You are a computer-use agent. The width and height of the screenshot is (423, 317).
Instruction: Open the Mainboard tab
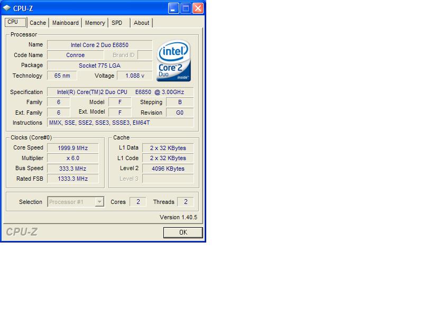(x=66, y=23)
